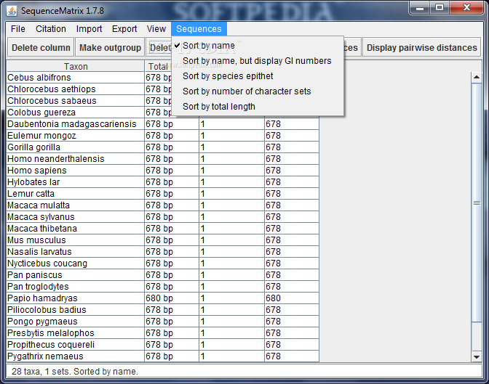Image resolution: width=489 pixels, height=384 pixels.
Task: Select the checked Sort by name option
Action: click(x=258, y=46)
